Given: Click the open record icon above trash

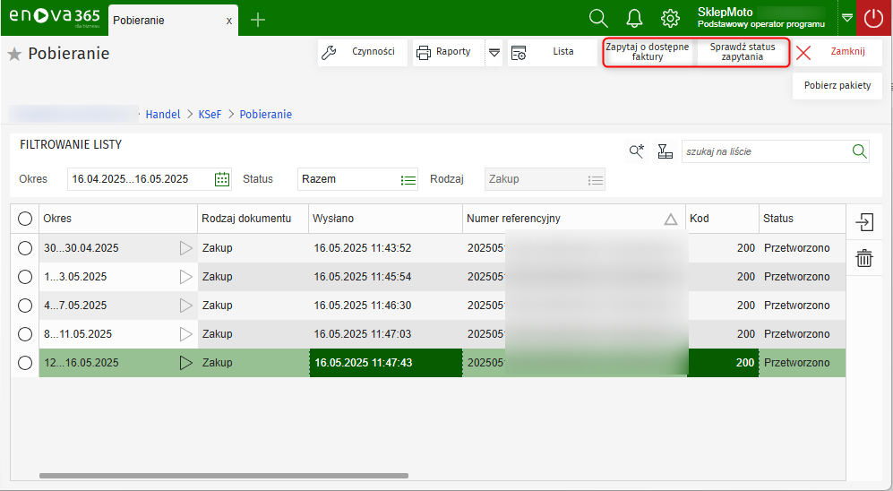Looking at the screenshot, I should click(864, 222).
